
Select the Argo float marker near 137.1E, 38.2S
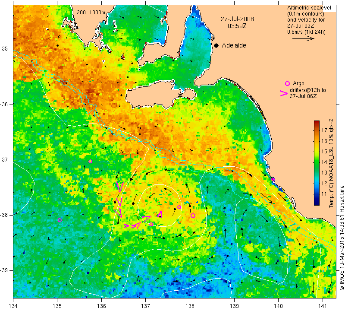[x=151, y=224]
